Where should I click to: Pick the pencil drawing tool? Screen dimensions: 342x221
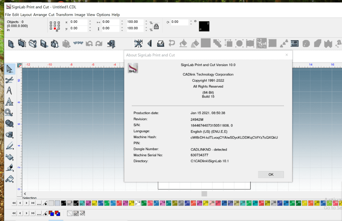9,146
